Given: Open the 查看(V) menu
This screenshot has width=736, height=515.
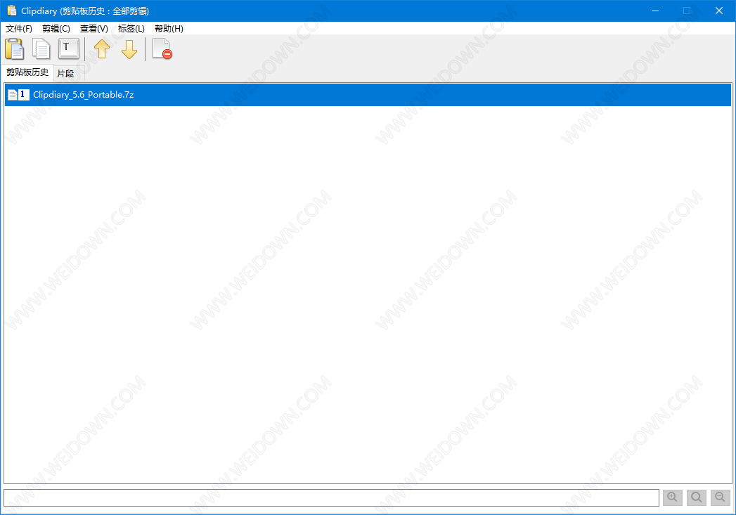Looking at the screenshot, I should (94, 29).
